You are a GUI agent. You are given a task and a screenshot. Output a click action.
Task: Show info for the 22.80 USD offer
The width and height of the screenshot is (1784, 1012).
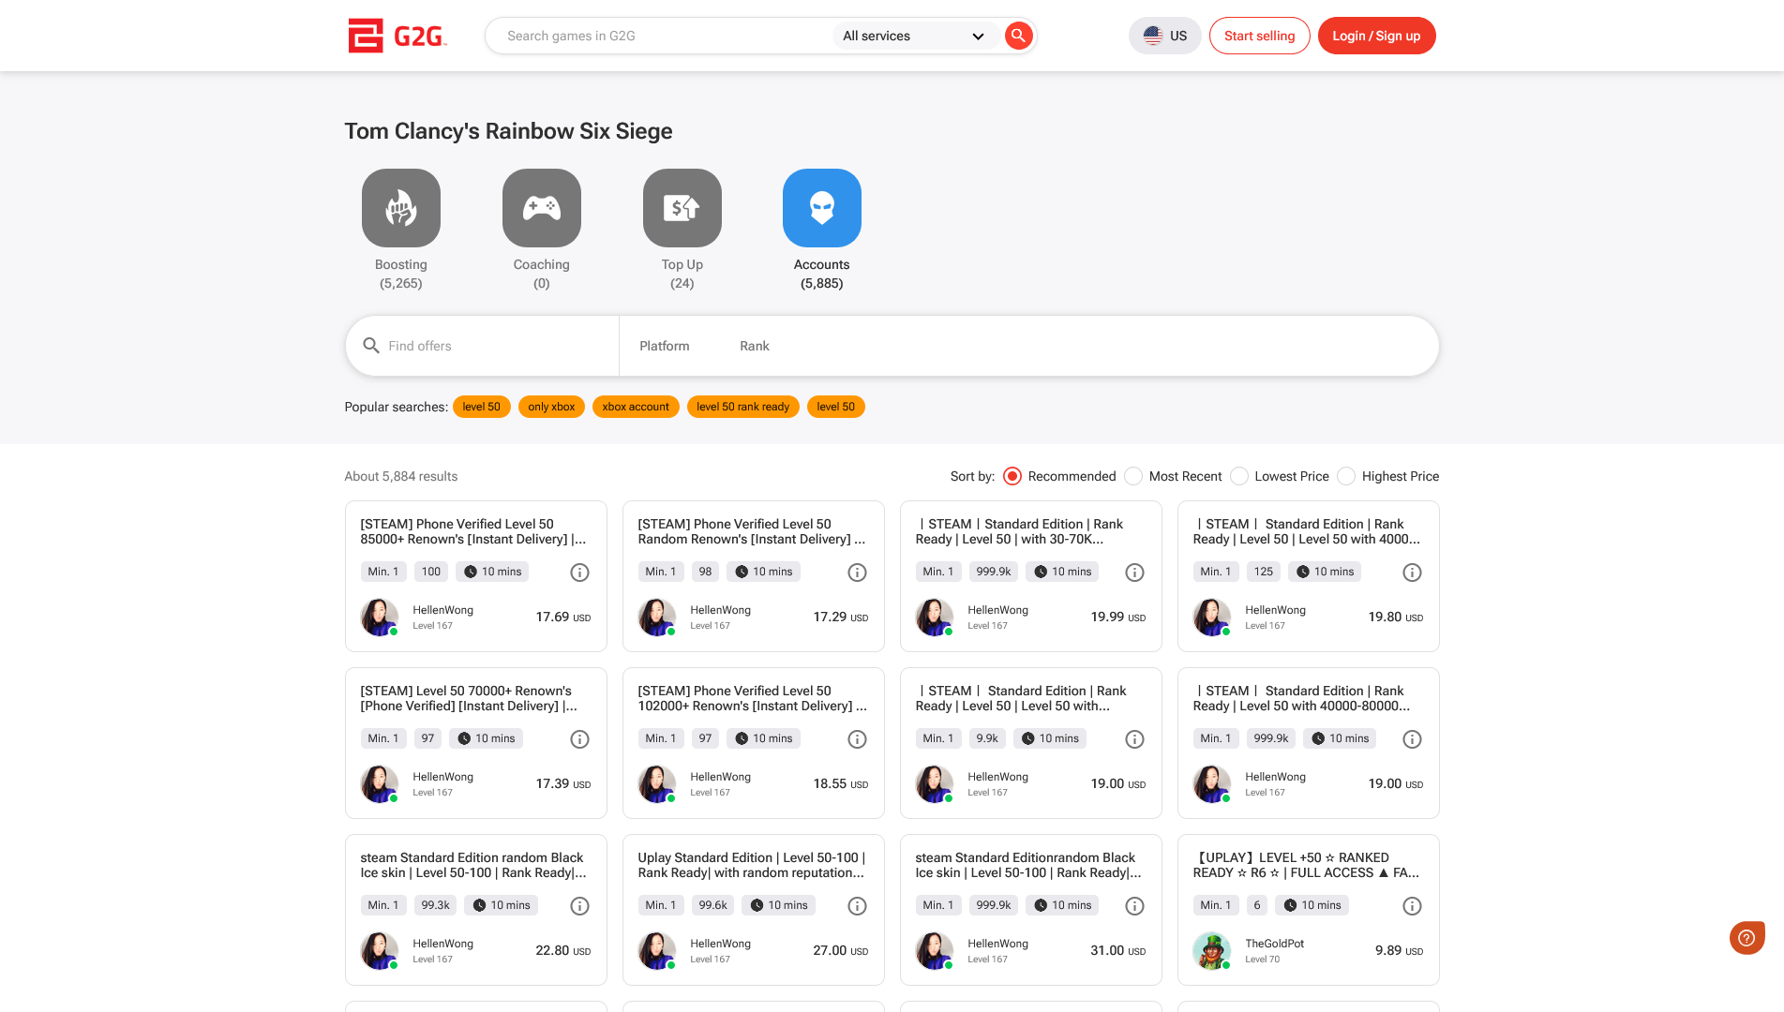click(580, 906)
